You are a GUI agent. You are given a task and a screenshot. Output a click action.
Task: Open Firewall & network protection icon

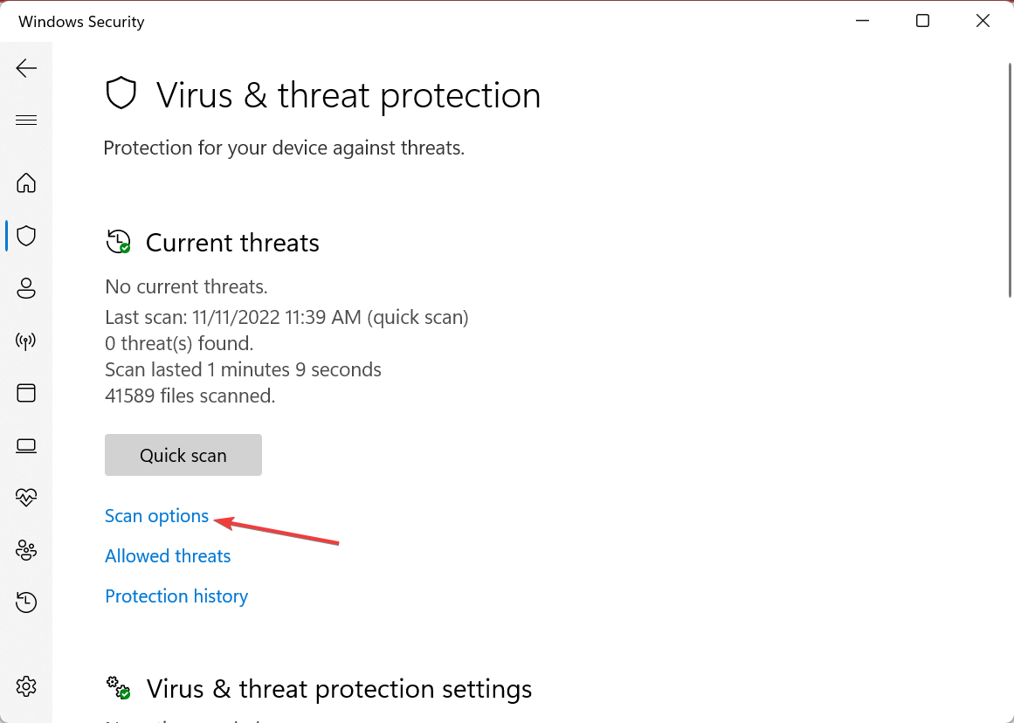click(26, 341)
